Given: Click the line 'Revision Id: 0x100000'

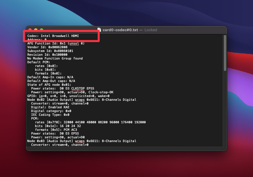Looking at the screenshot, I should [x=47, y=55].
